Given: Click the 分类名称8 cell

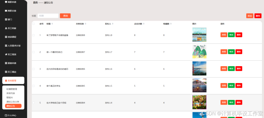Looking at the screenshot, I should (80, 35).
